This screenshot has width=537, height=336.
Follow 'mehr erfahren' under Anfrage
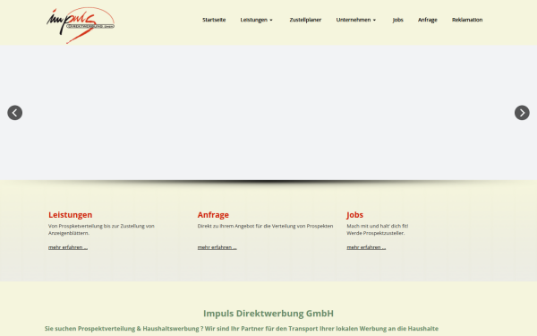pyautogui.click(x=217, y=247)
